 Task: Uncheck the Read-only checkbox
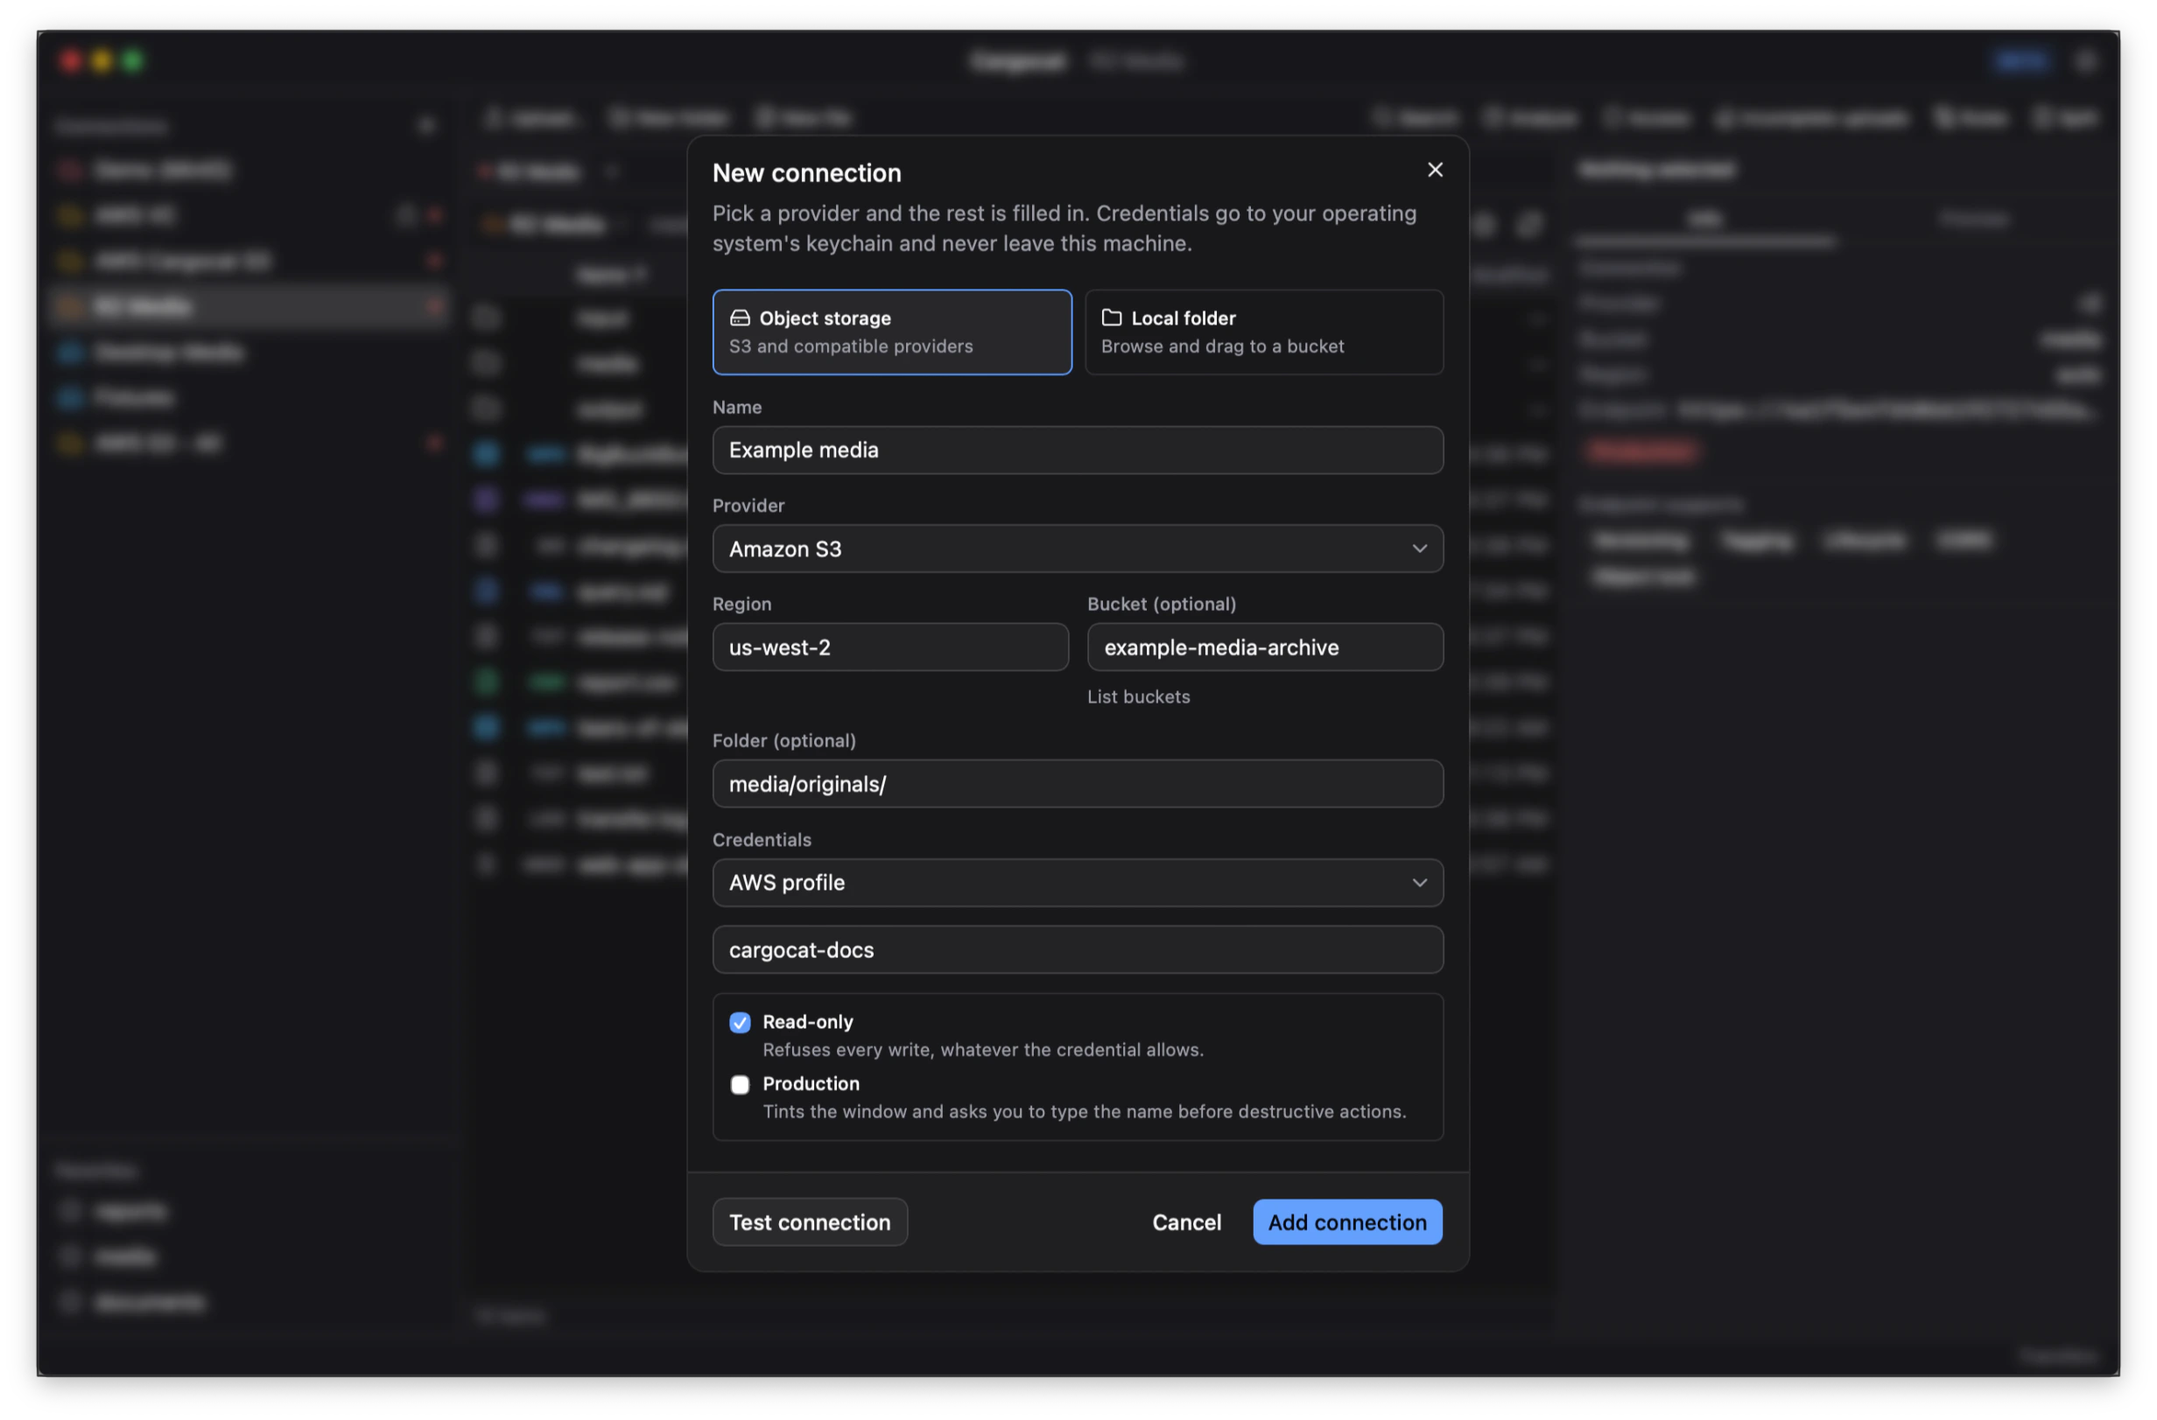[x=741, y=1024]
